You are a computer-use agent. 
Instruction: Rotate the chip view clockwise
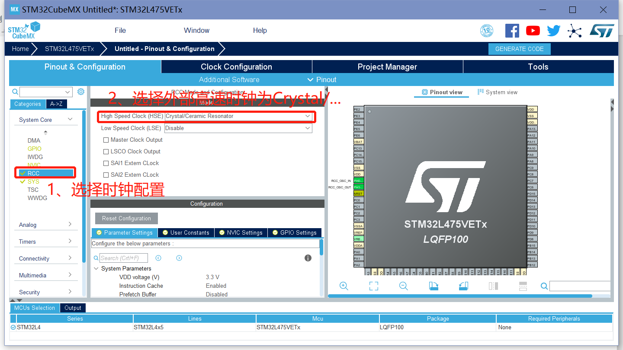pos(434,286)
